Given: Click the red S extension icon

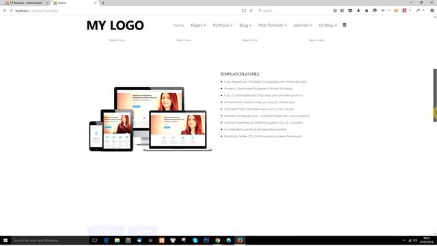Looking at the screenshot, I should pyautogui.click(x=404, y=11).
